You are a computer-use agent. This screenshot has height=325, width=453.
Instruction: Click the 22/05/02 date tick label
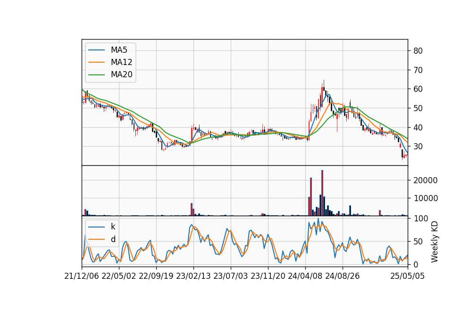click(x=119, y=276)
